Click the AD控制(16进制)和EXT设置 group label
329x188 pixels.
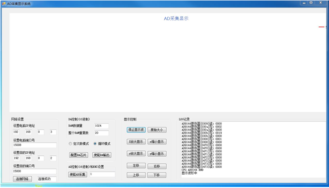pos(86,167)
